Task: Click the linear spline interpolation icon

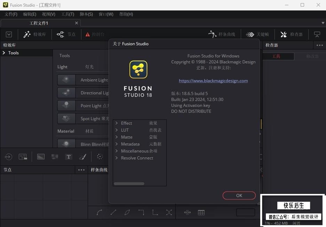Action: click(x=113, y=212)
